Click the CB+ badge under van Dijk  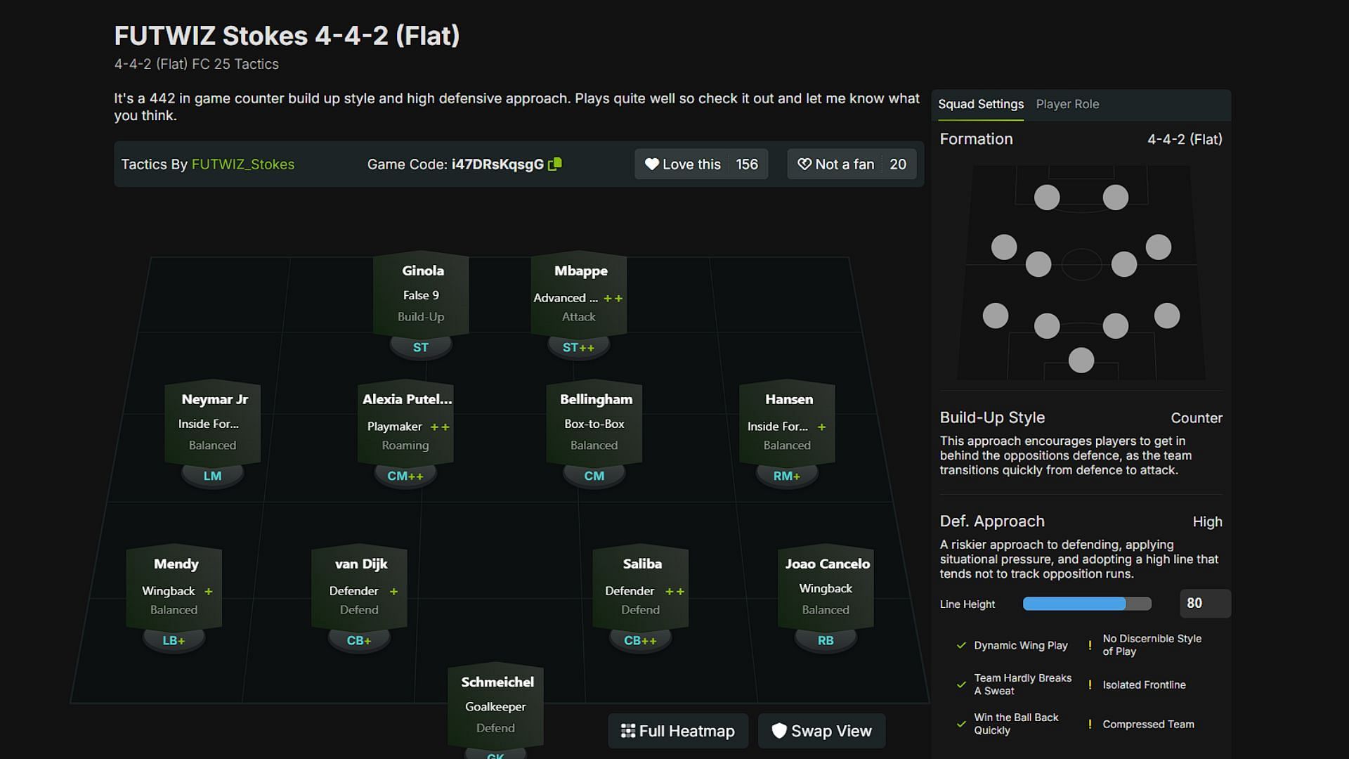[359, 640]
